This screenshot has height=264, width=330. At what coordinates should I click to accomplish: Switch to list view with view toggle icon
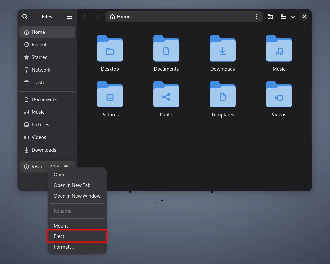pos(283,17)
